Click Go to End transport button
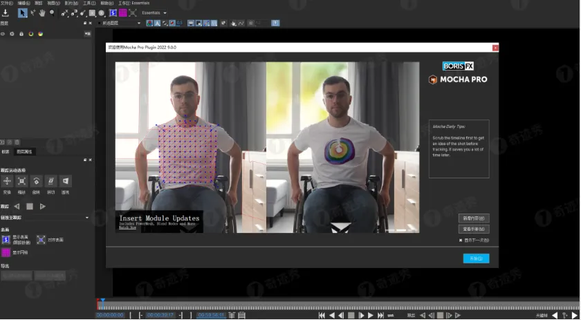Viewport: 581px width, 320px height. 380,315
